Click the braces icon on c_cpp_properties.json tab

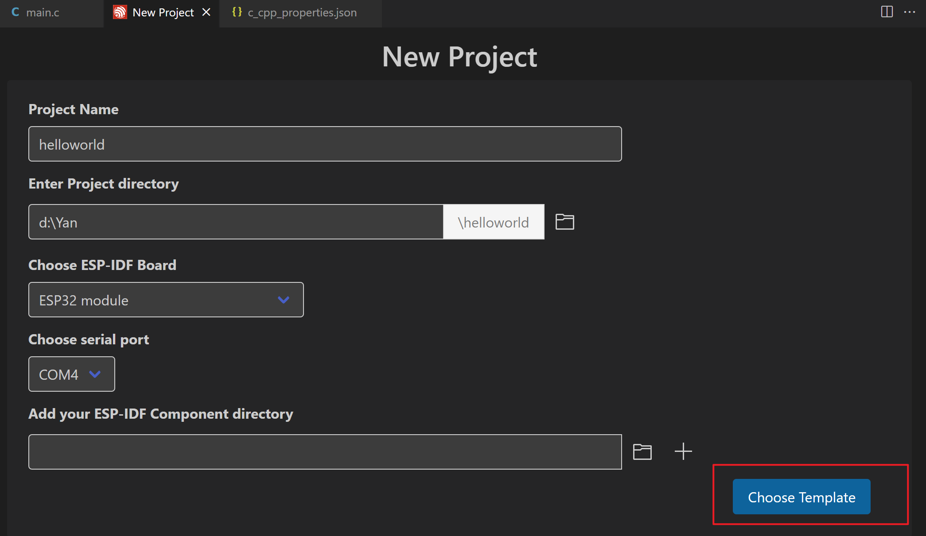pos(237,12)
